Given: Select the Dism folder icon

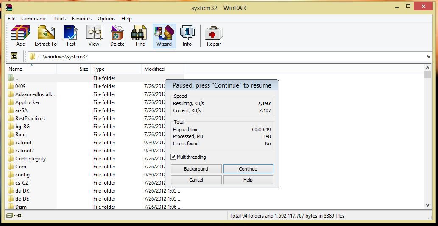Looking at the screenshot, I should 11,207.
